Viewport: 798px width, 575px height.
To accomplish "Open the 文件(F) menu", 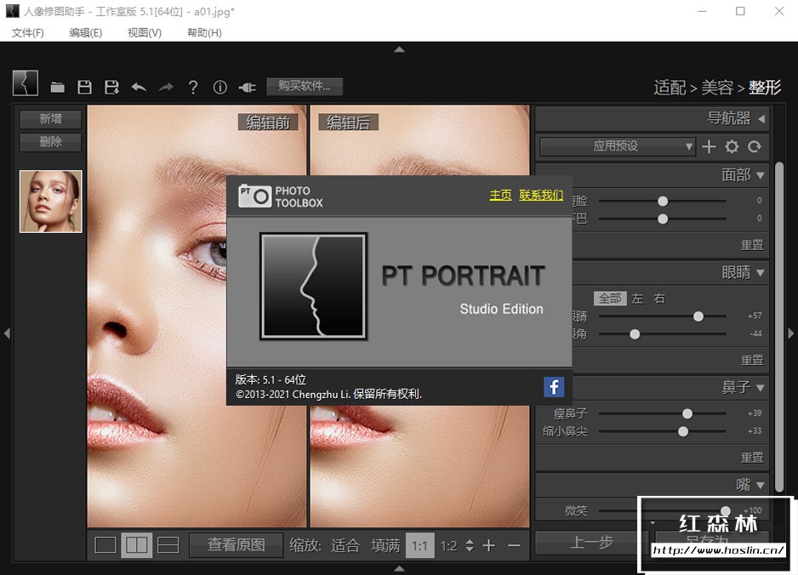I will coord(28,32).
